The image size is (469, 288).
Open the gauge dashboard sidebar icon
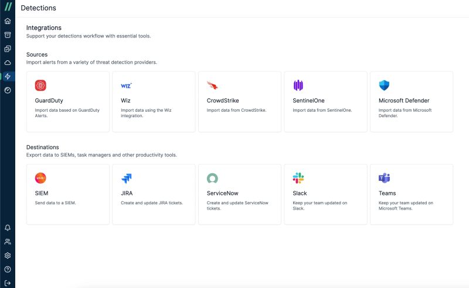[x=8, y=90]
